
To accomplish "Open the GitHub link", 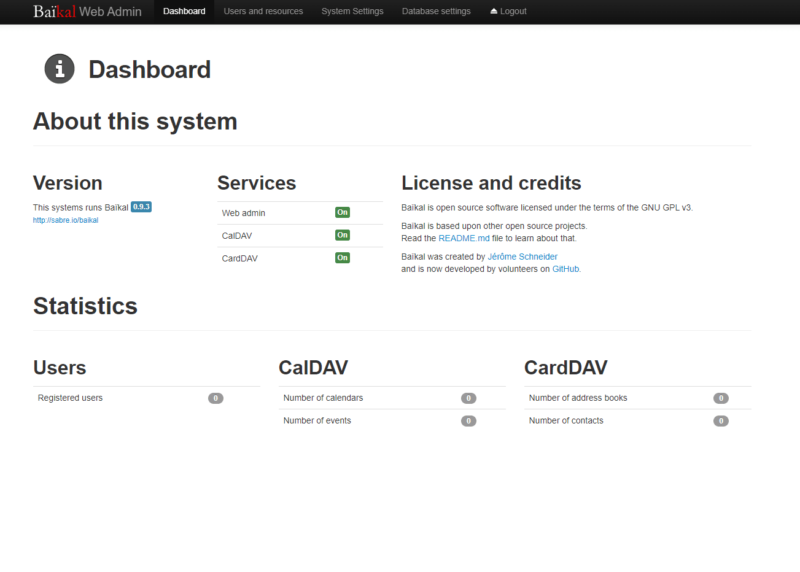I will pos(565,269).
